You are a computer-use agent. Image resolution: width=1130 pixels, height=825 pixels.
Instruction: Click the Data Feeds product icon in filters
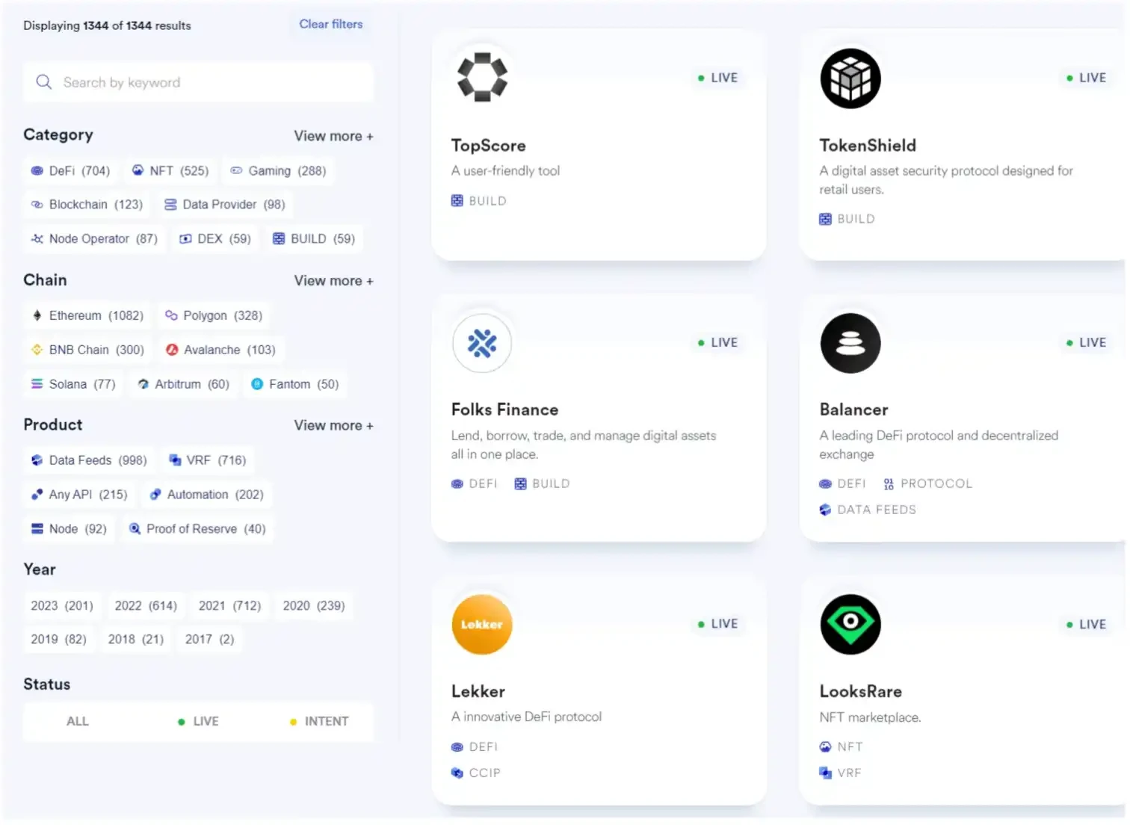(x=37, y=460)
